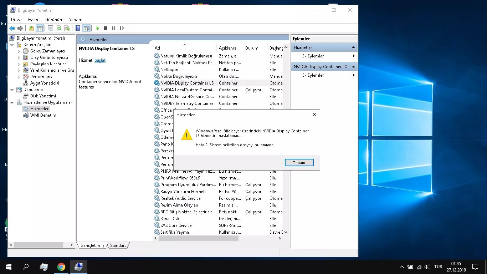Click the console tree horizontal scrollbar
The image size is (487, 274).
[x=39, y=245]
